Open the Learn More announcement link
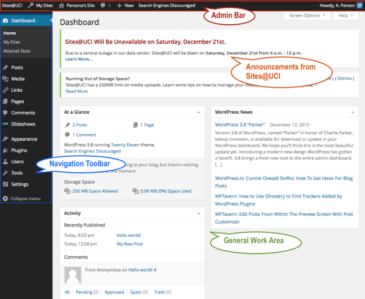This screenshot has height=299, width=365. coord(79,59)
